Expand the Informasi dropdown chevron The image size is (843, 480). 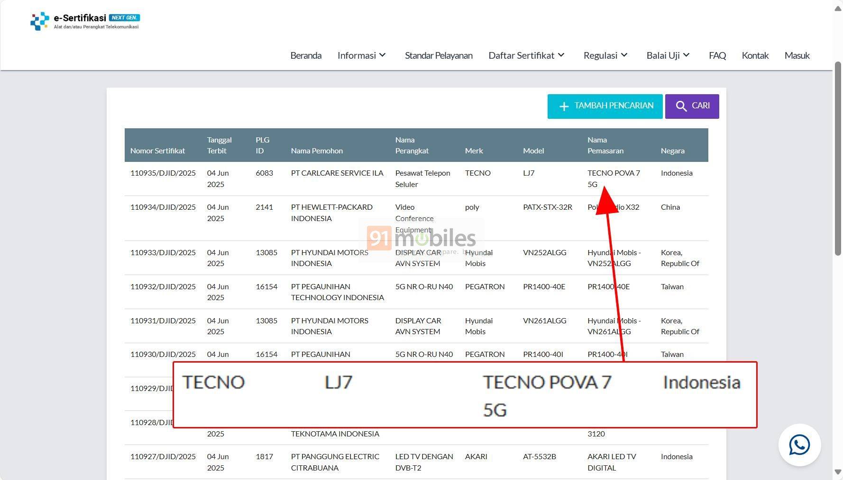pos(383,55)
